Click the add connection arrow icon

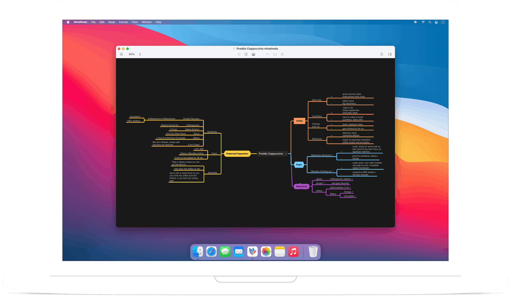point(267,54)
